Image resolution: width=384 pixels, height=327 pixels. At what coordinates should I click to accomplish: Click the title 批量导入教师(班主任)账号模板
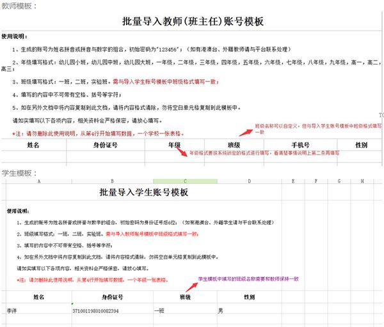coord(193,22)
